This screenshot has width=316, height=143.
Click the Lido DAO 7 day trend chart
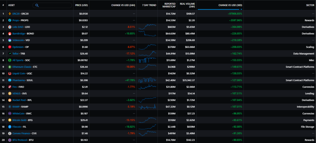(x=148, y=27)
